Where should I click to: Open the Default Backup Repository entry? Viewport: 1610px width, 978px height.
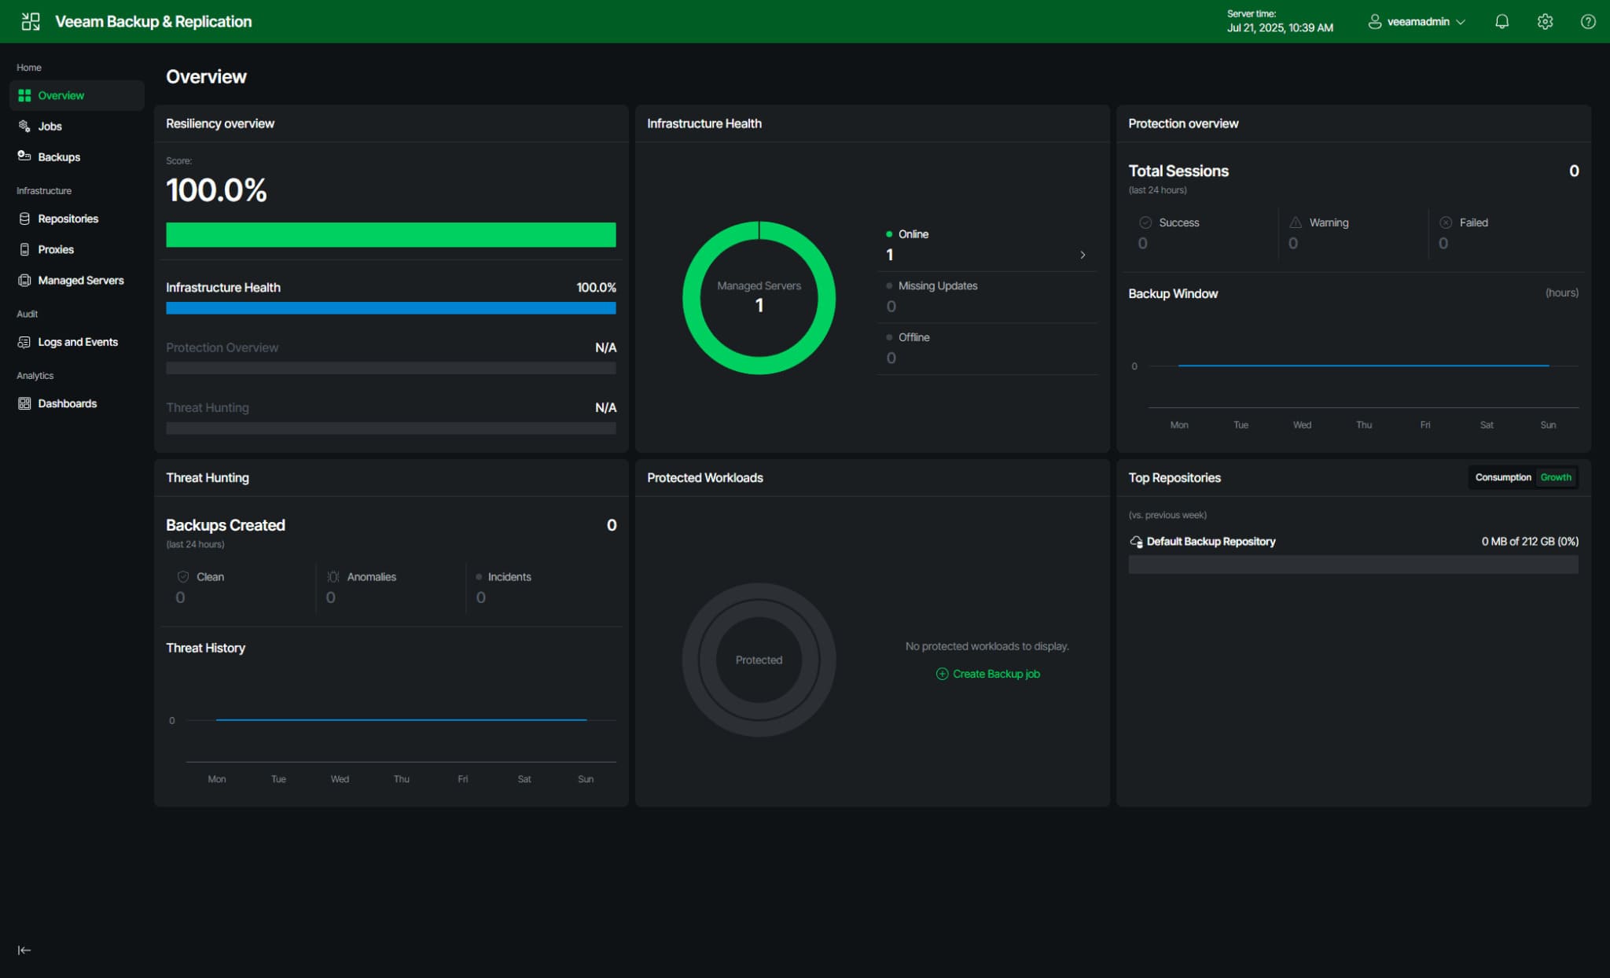(1210, 542)
